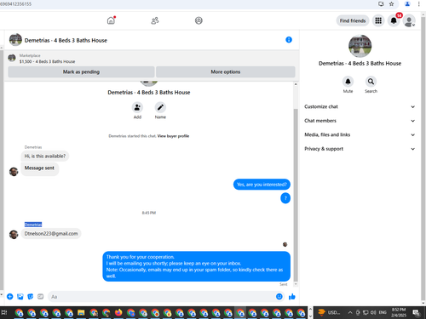Screen dimensions: 426x319
Task: Add people to chat icon
Action: 137,107
